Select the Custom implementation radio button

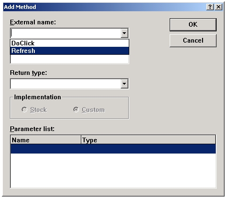click(76, 110)
